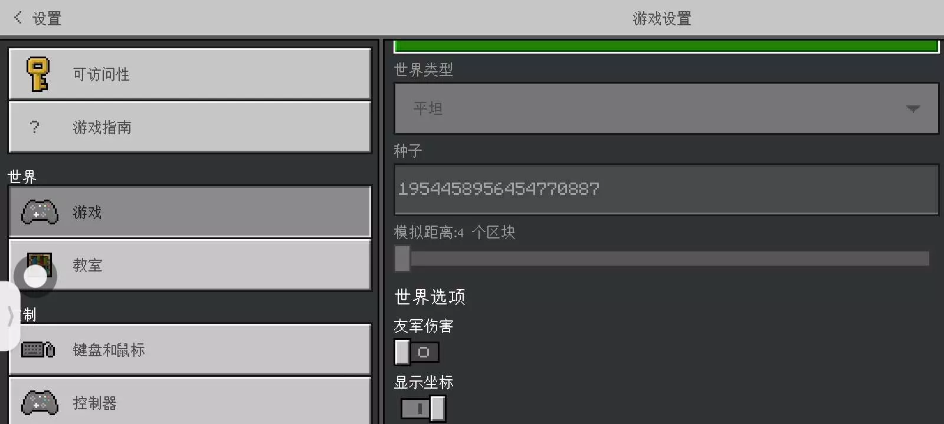Open the 控制器 settings section

(190, 402)
